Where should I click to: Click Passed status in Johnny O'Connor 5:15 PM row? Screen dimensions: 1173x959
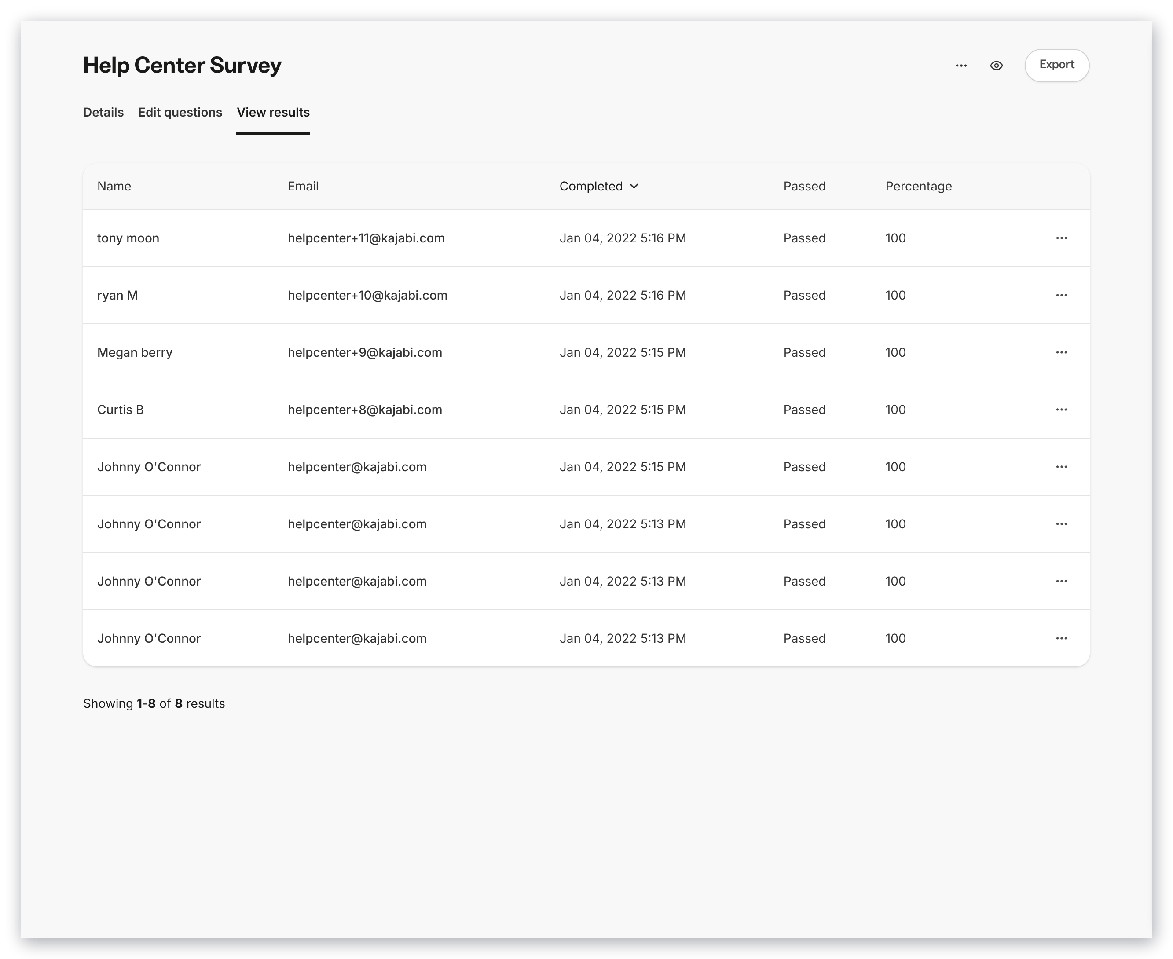(x=804, y=467)
